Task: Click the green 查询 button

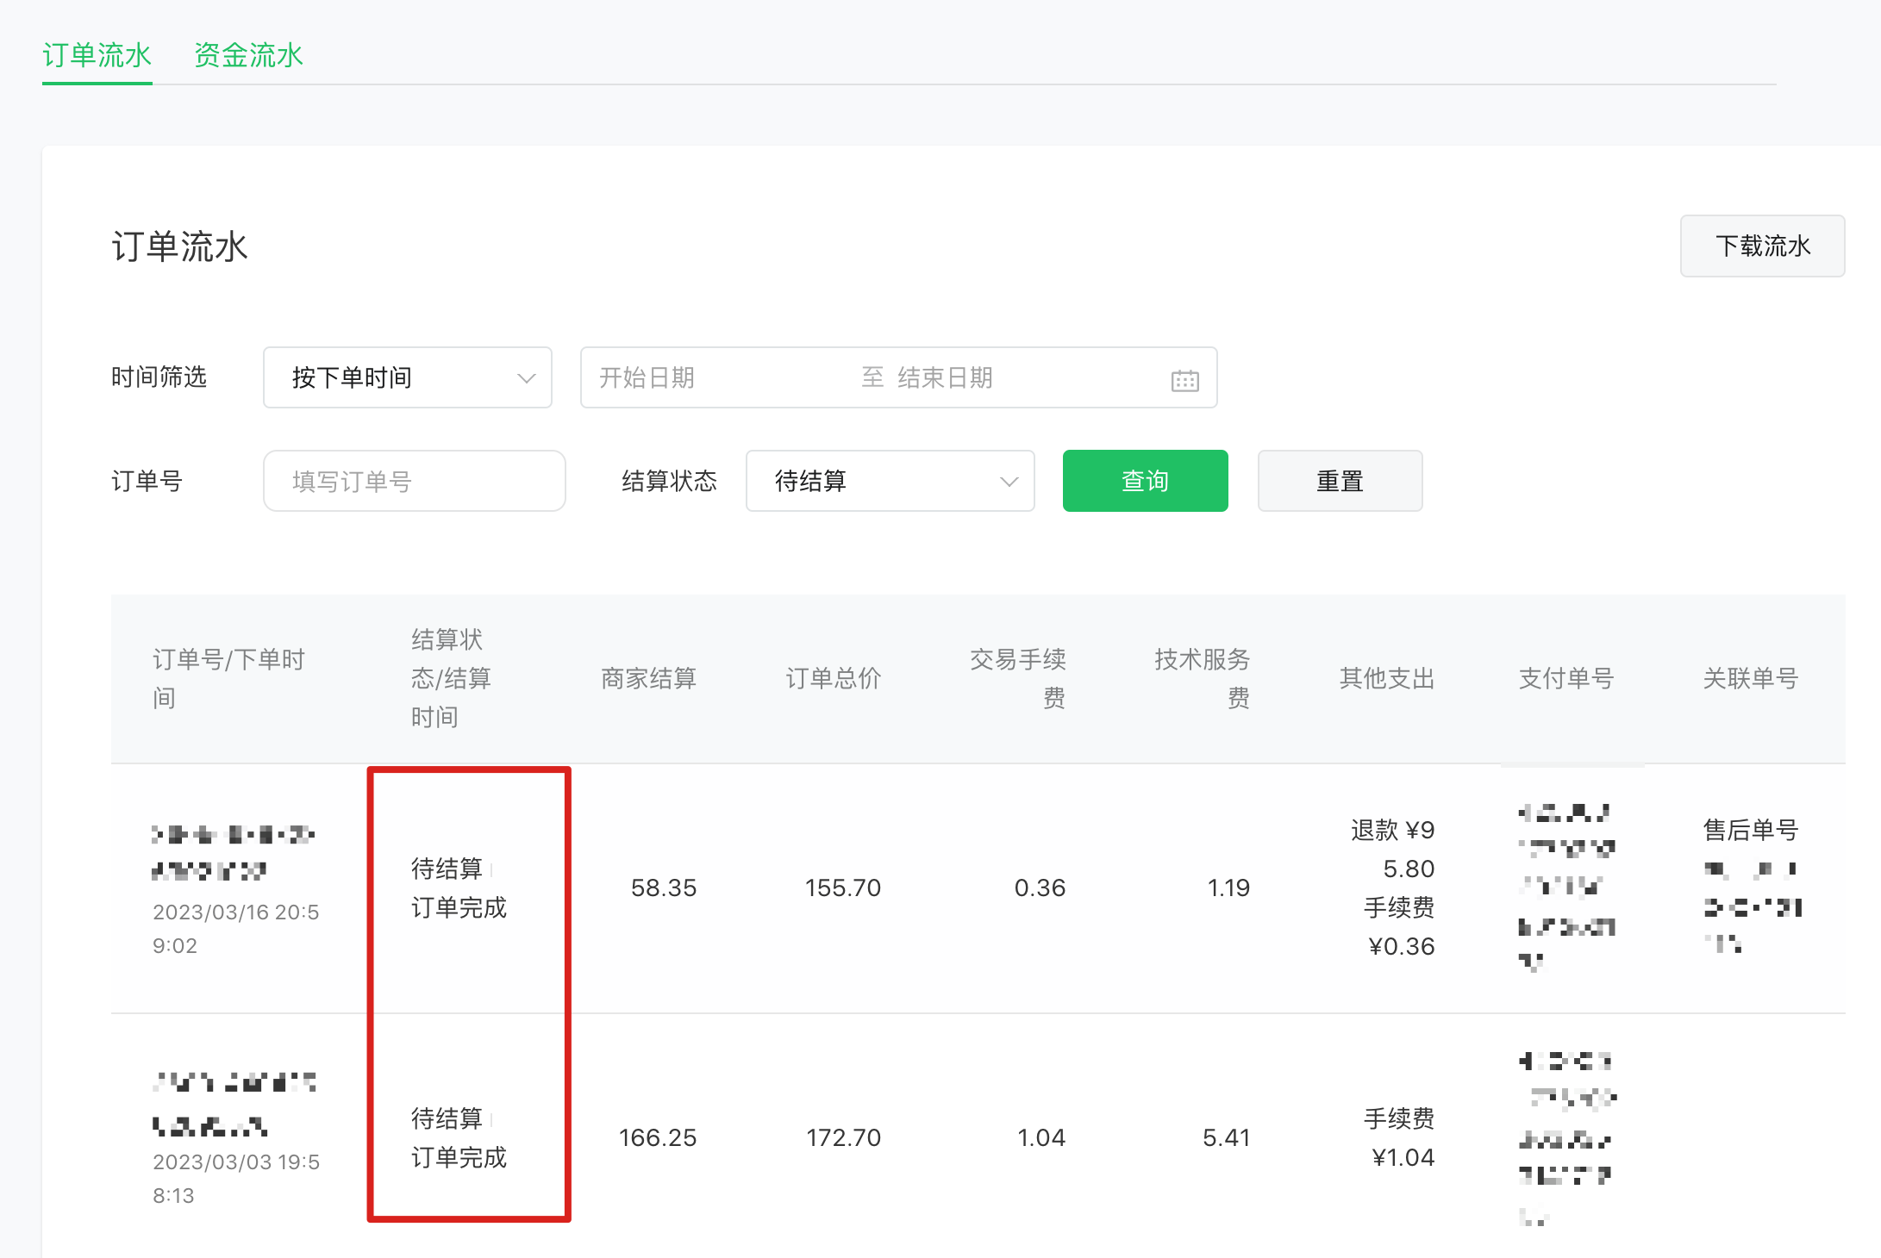Action: (1145, 481)
